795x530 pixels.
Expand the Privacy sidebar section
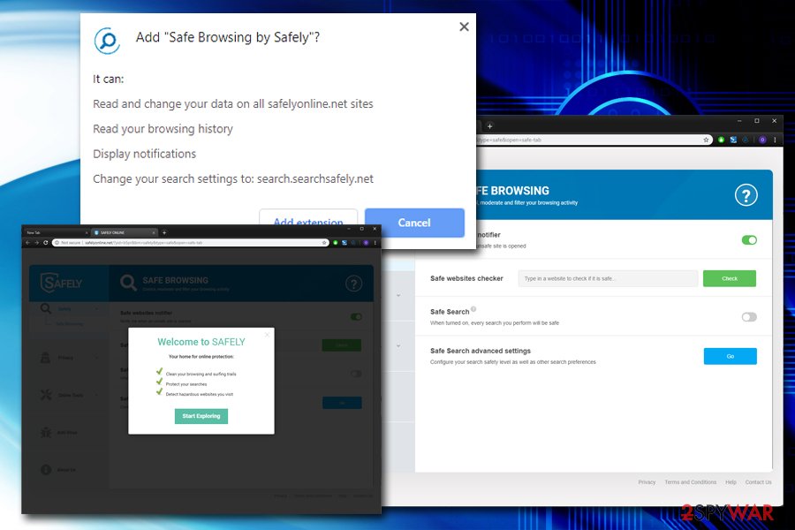tap(69, 358)
